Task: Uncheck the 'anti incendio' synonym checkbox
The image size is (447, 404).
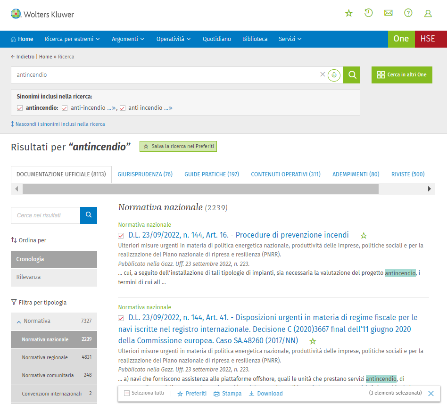Action: (x=123, y=108)
